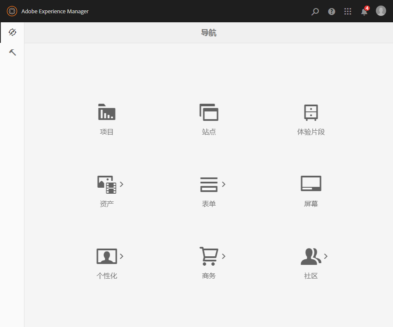Click the Adobe Experience Manager title text
This screenshot has width=393, height=327.
pyautogui.click(x=55, y=11)
